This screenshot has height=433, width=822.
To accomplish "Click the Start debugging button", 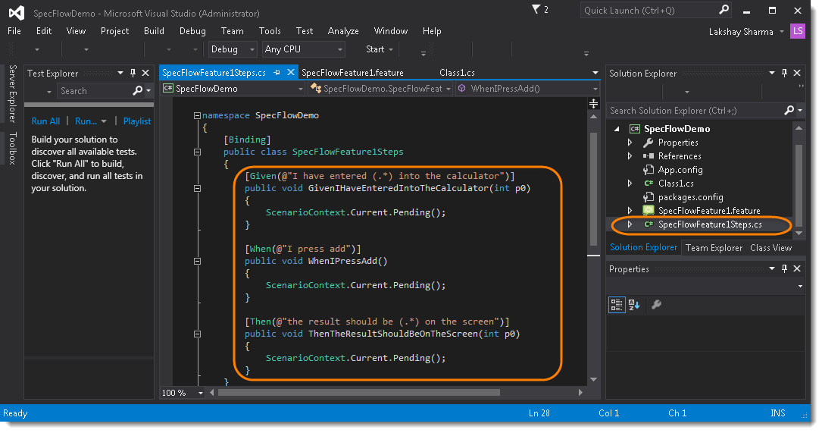I will click(375, 49).
